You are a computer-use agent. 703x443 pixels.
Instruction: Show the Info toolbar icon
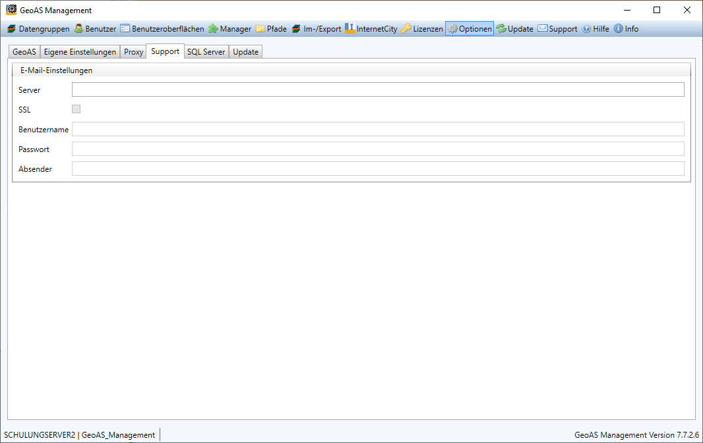pyautogui.click(x=618, y=29)
